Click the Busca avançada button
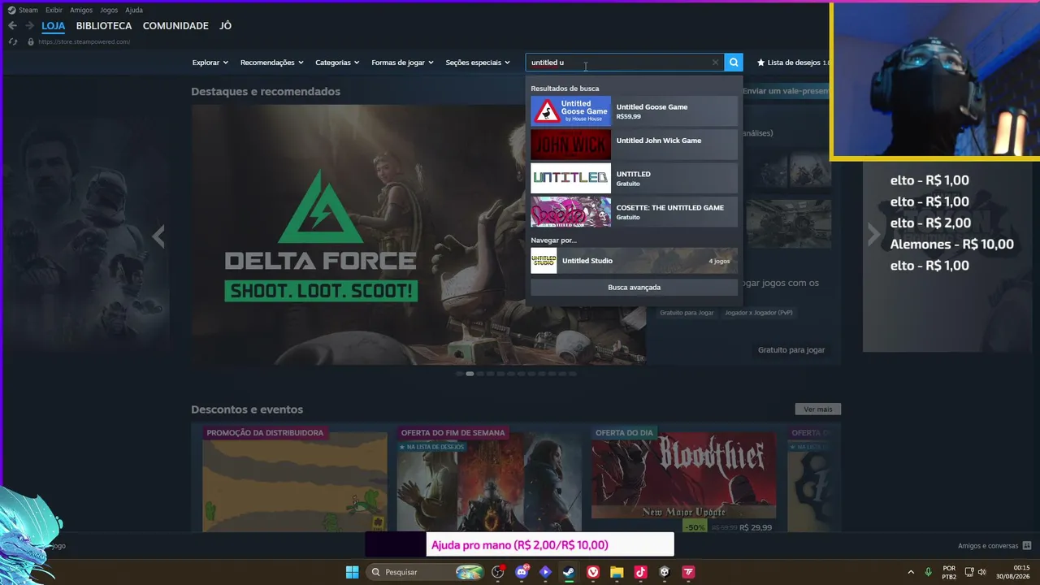The width and height of the screenshot is (1040, 585). [x=634, y=288]
